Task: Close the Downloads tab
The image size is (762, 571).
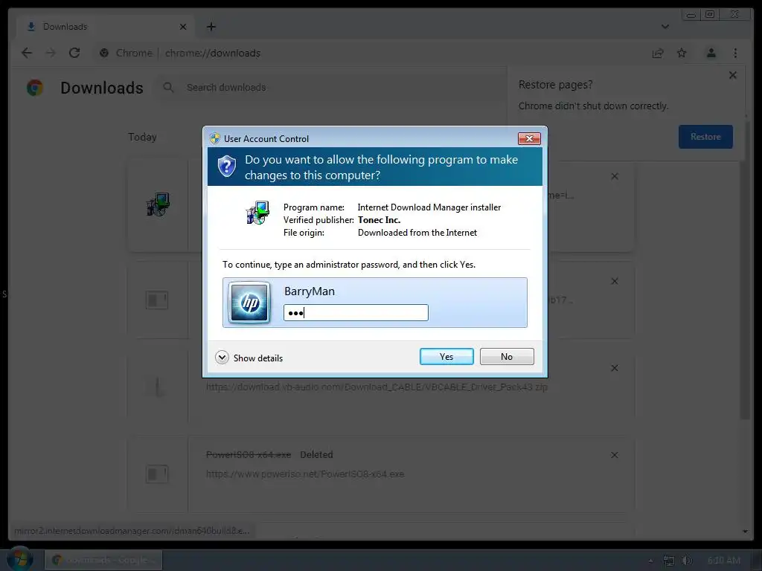Action: [183, 27]
